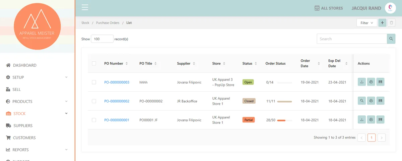Sort by Store column arrows
402x161 pixels.
[x=224, y=63]
